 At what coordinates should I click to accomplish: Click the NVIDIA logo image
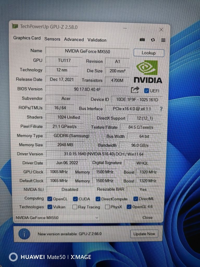click(x=148, y=72)
